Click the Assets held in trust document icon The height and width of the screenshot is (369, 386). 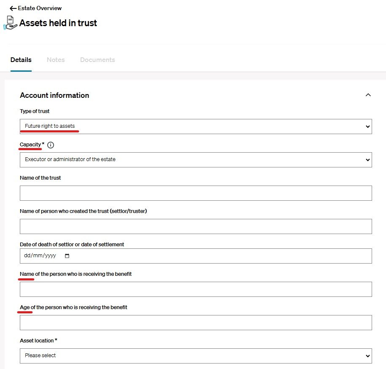tap(10, 23)
